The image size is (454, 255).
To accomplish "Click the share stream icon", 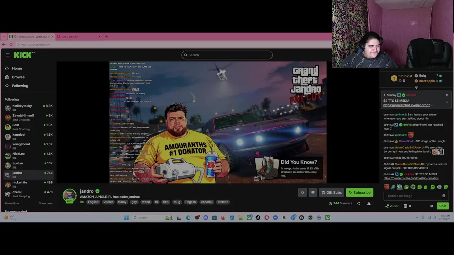I will pos(358,203).
